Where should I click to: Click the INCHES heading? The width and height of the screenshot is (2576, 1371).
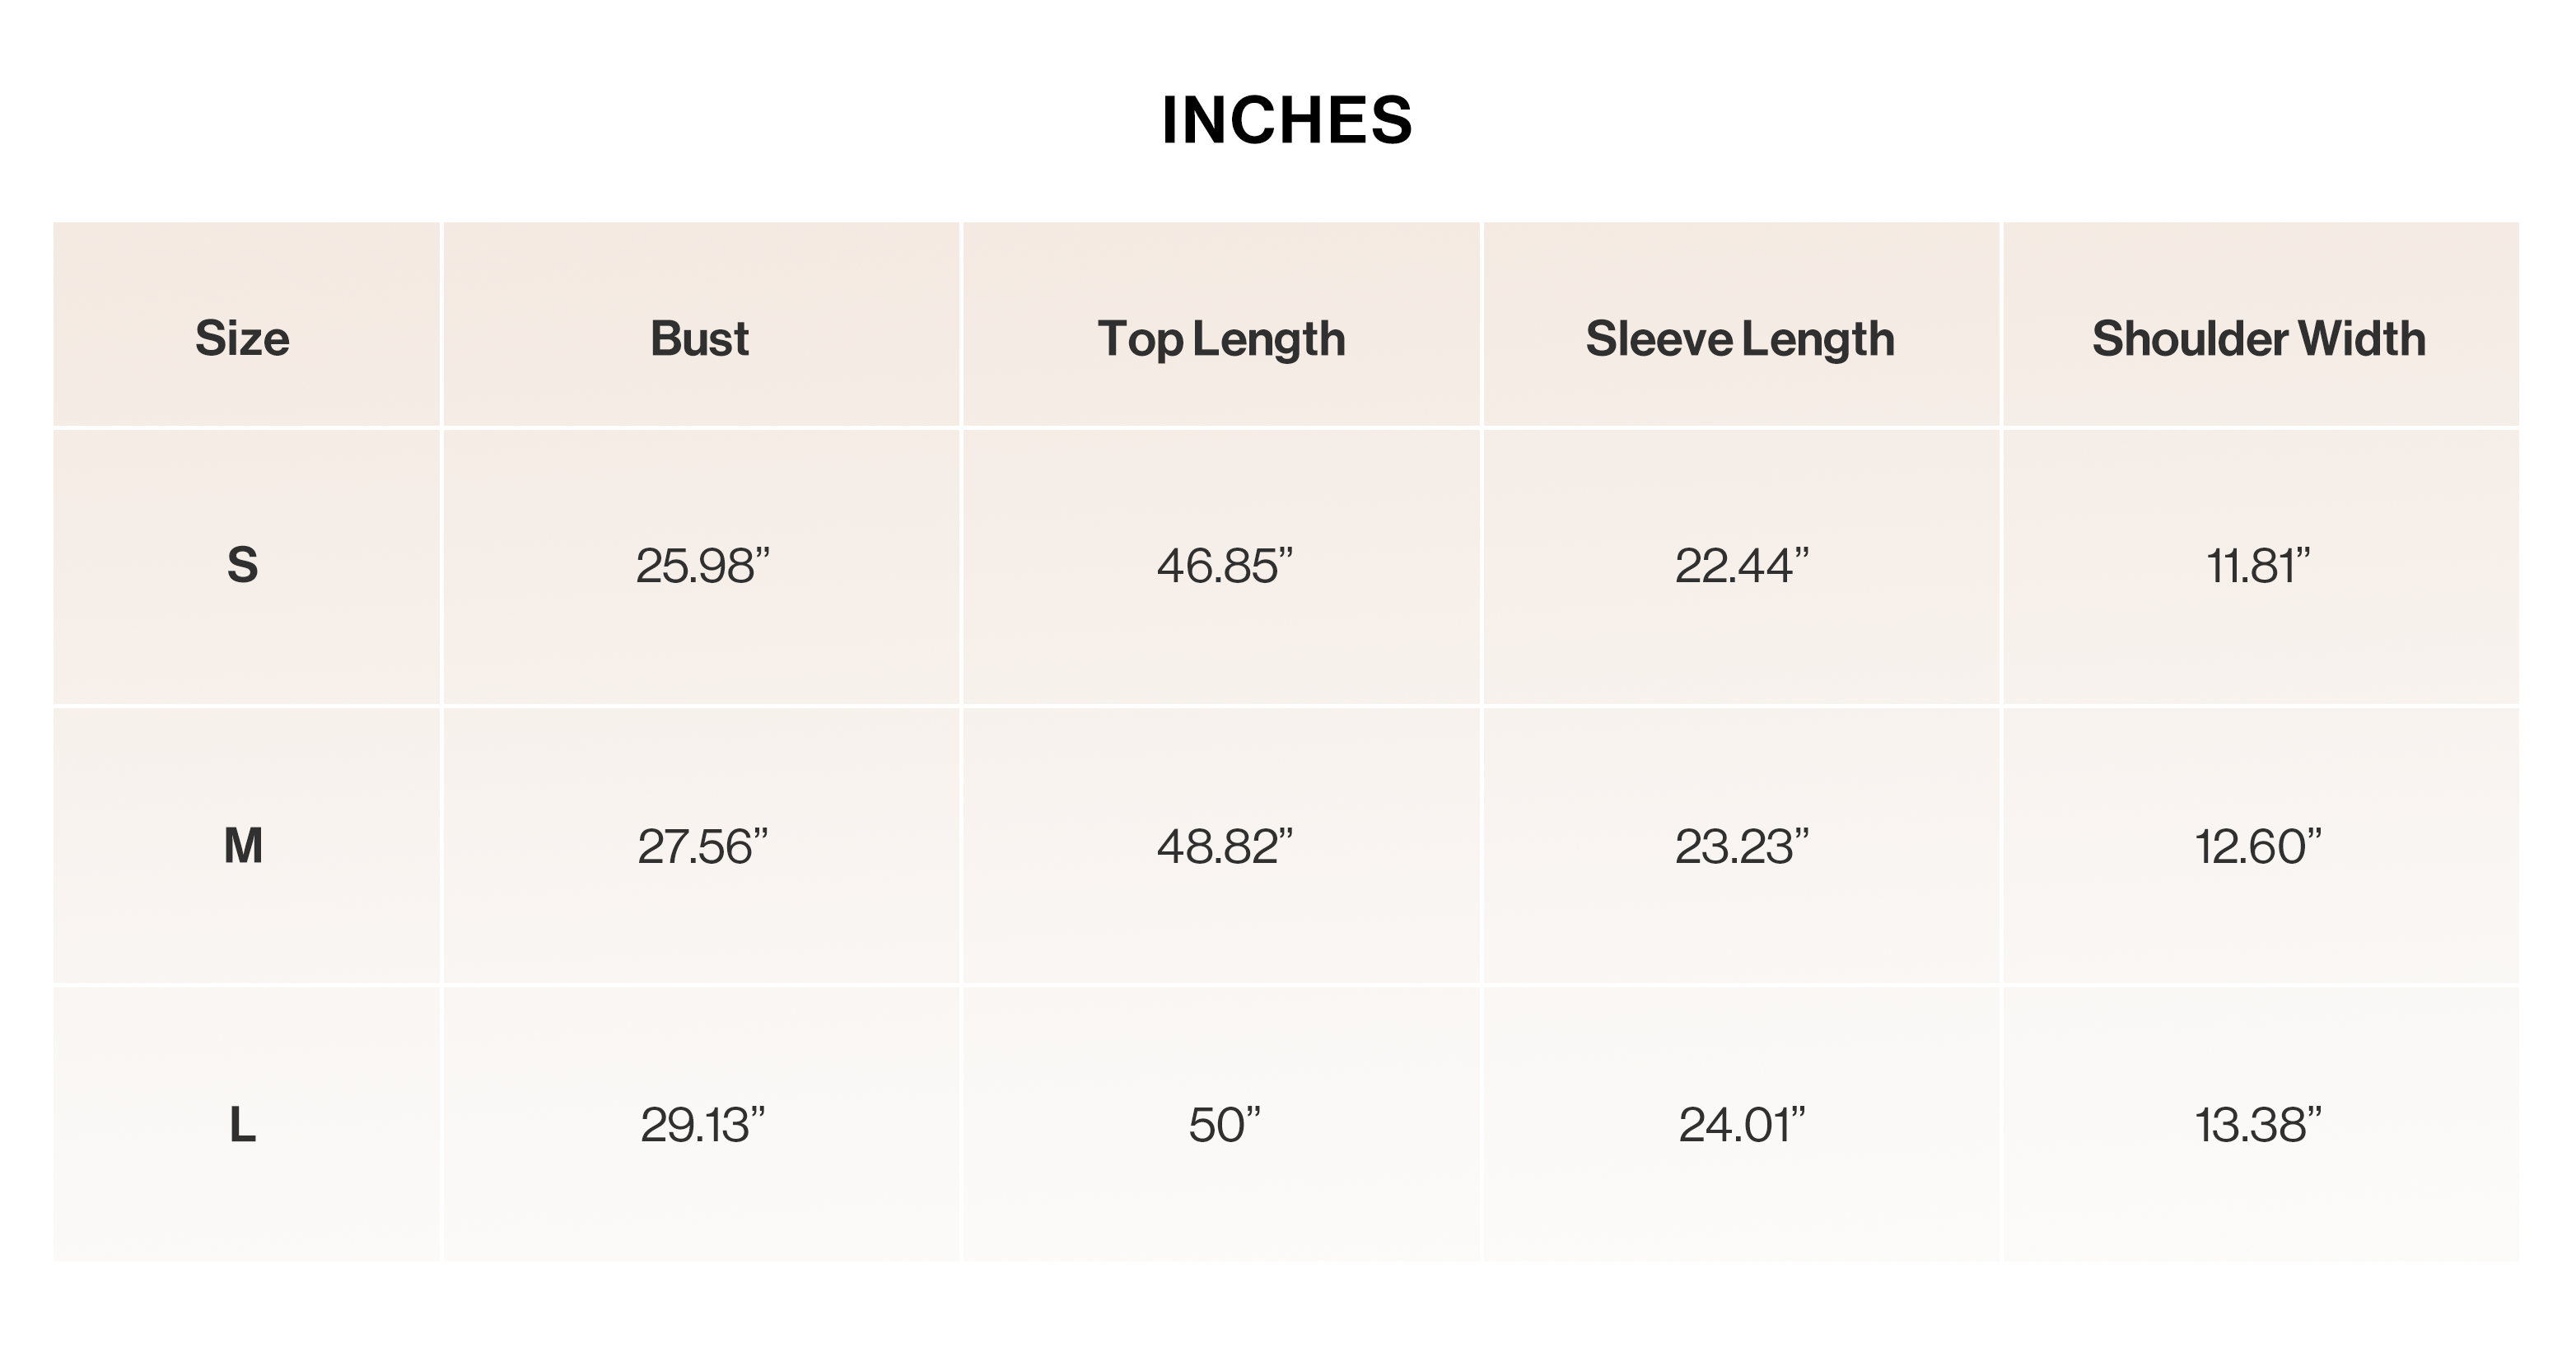point(1287,121)
